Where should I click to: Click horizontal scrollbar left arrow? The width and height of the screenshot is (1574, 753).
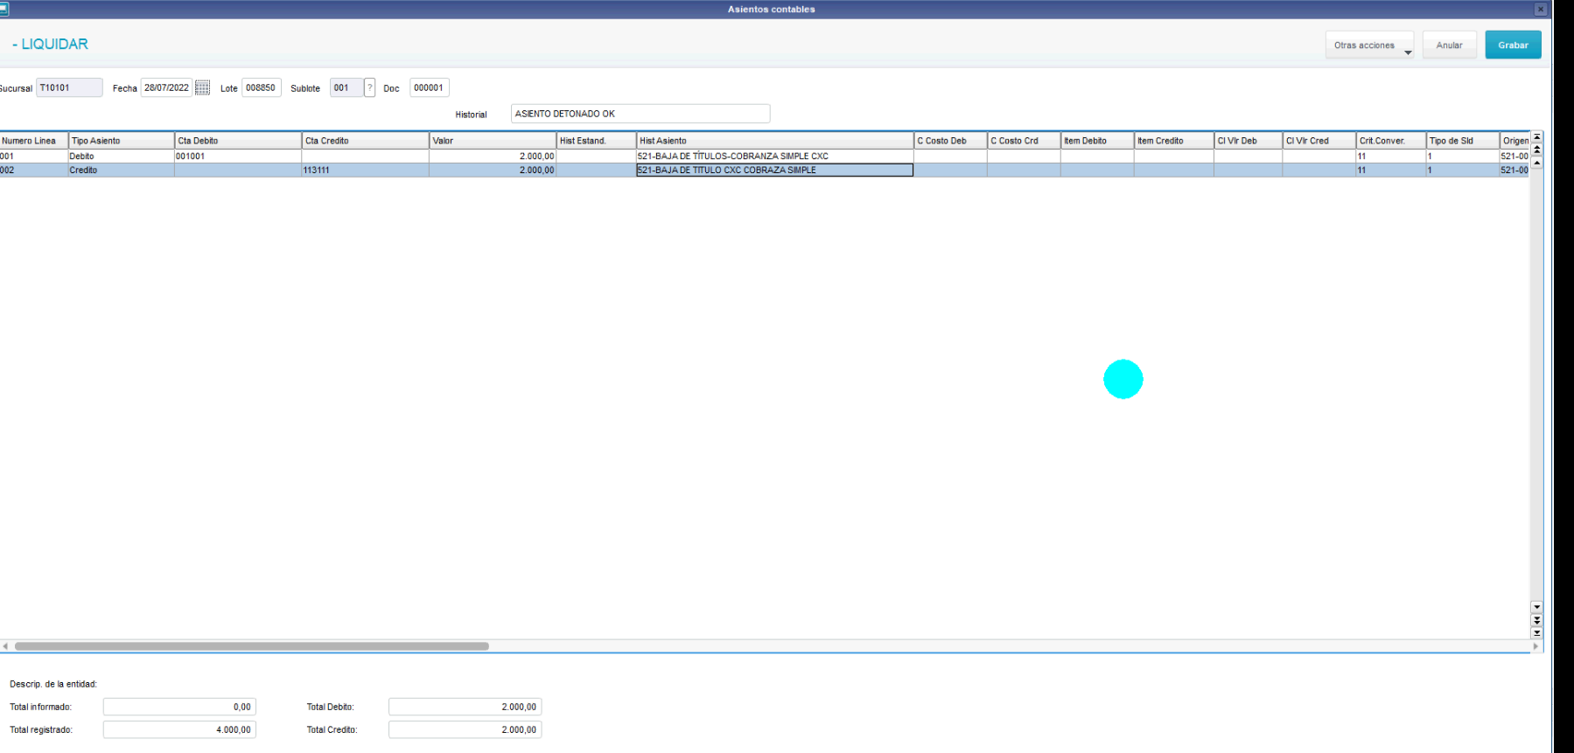click(5, 646)
